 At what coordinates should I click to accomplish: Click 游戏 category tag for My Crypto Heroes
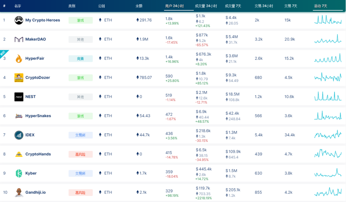(80, 20)
